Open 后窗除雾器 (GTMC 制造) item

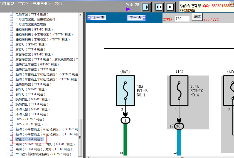coord(34,54)
